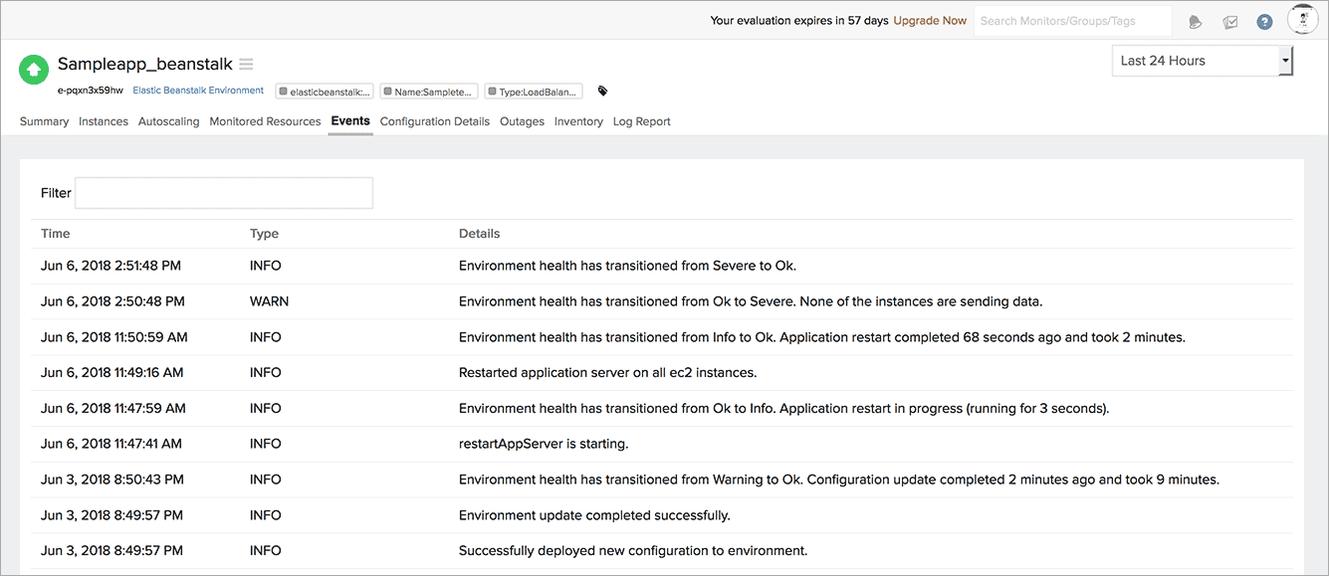Click the black tag icon
1329x576 pixels.
602,92
